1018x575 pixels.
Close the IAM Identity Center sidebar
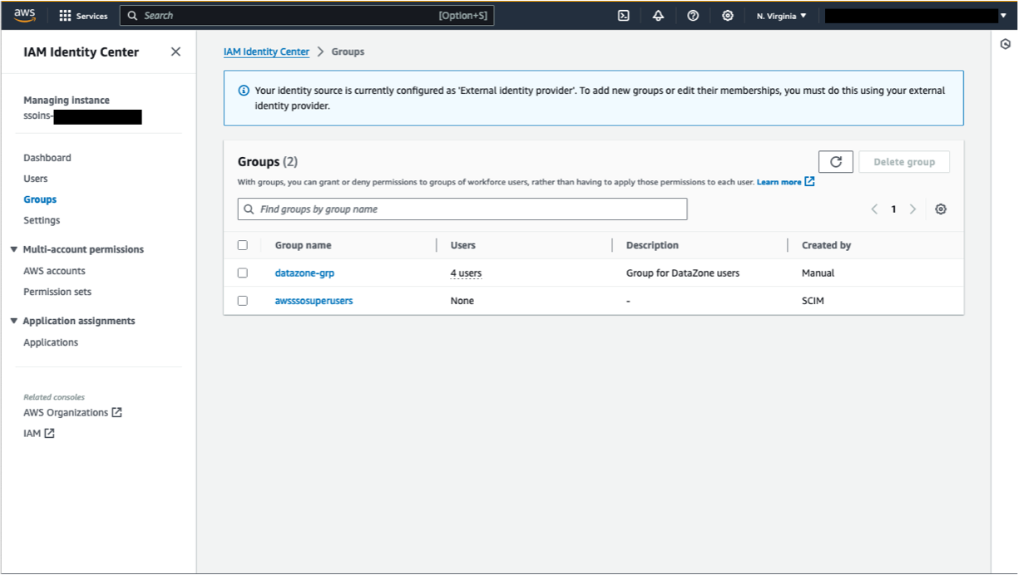click(x=175, y=52)
